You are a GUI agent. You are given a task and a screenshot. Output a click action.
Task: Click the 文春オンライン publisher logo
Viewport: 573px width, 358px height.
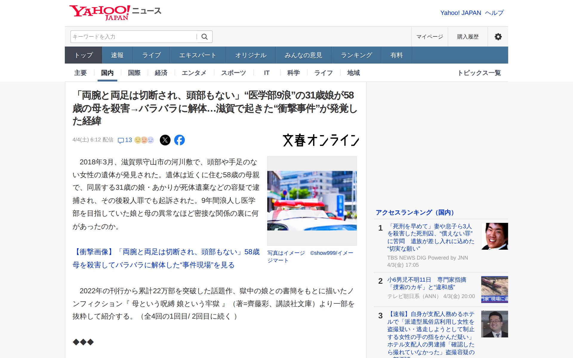(x=321, y=140)
